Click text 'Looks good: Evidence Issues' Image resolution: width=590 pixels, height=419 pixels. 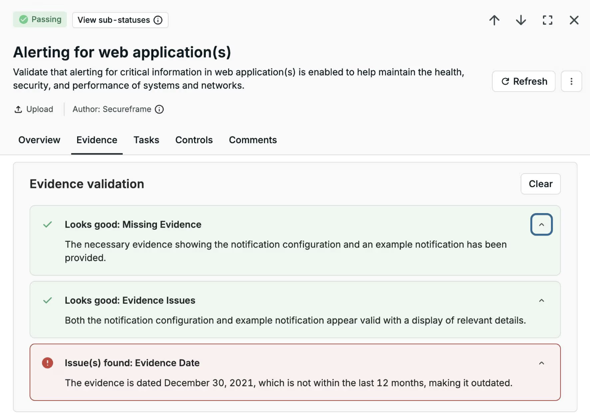(x=130, y=301)
